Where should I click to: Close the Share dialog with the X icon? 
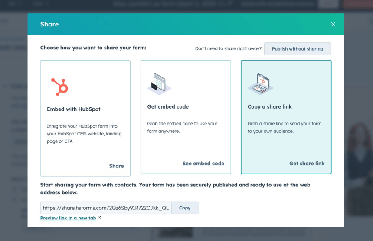[x=333, y=24]
